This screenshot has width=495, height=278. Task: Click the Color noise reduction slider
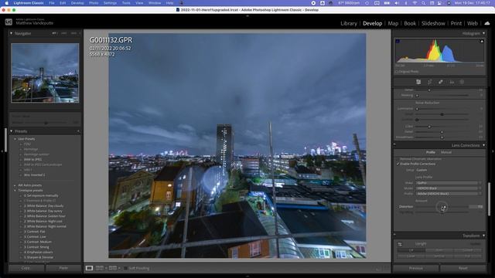442,127
